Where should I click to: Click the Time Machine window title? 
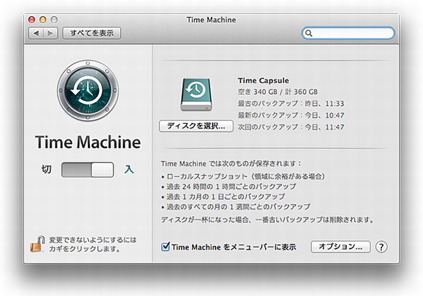click(211, 20)
